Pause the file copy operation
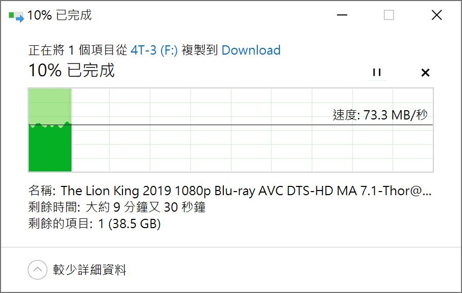 pos(377,72)
